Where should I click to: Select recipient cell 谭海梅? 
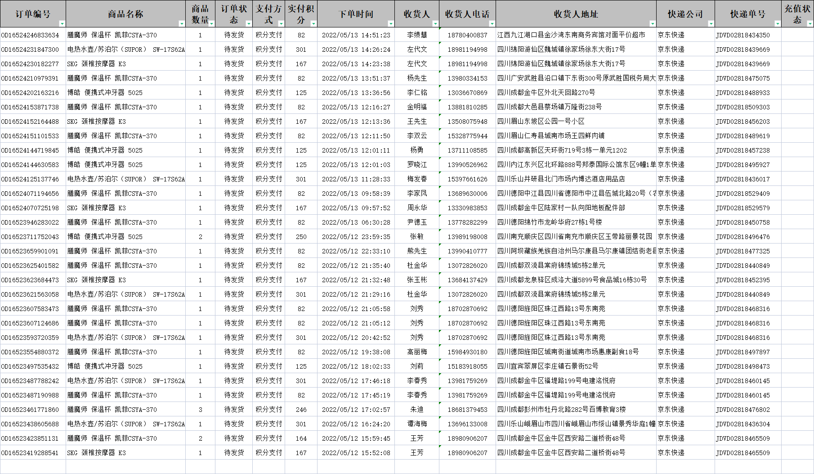coord(417,424)
